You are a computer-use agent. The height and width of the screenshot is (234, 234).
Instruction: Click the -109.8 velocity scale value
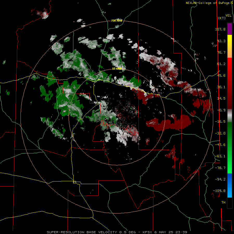click(219, 191)
